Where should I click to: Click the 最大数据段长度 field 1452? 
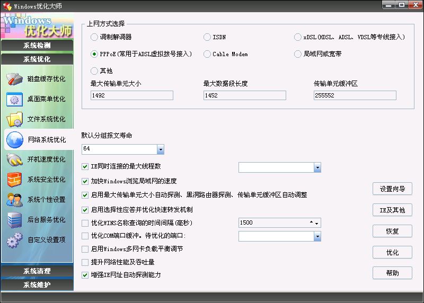click(x=245, y=95)
